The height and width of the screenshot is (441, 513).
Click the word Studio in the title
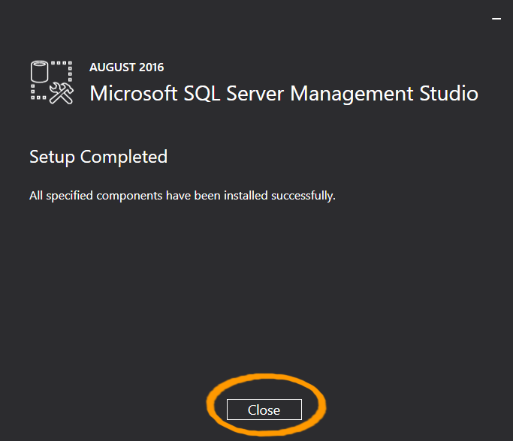[448, 94]
